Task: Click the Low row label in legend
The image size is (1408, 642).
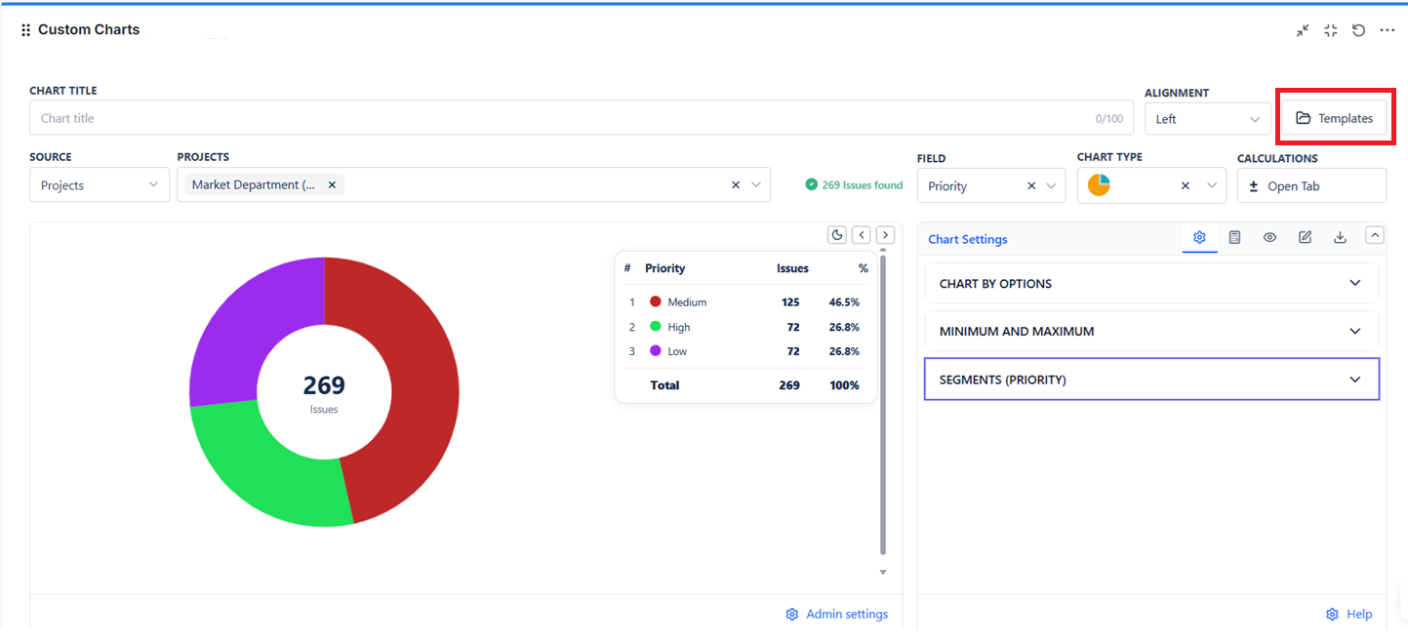Action: coord(677,351)
